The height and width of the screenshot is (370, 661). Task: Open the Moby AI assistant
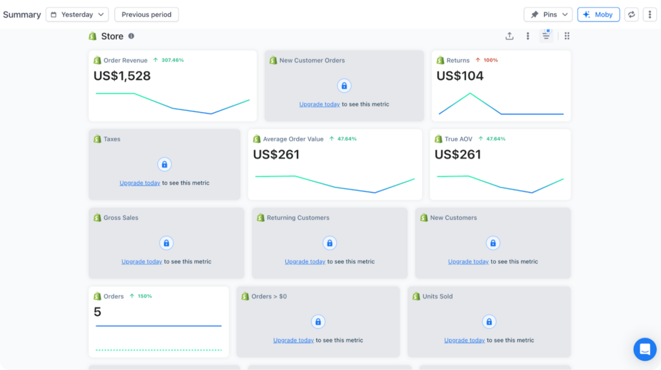pyautogui.click(x=598, y=14)
